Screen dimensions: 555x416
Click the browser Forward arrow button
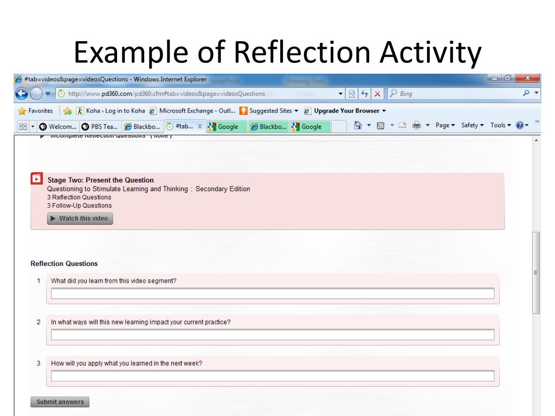click(x=36, y=94)
